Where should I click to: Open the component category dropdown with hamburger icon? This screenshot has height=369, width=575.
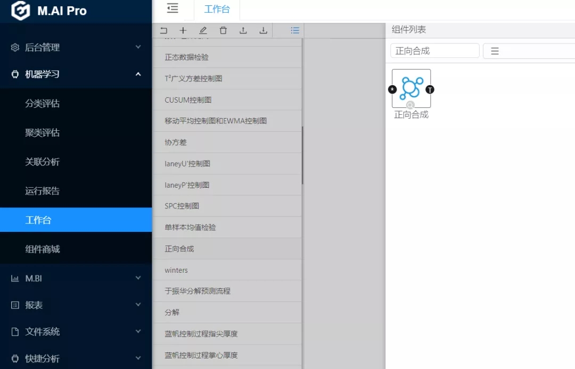point(528,51)
